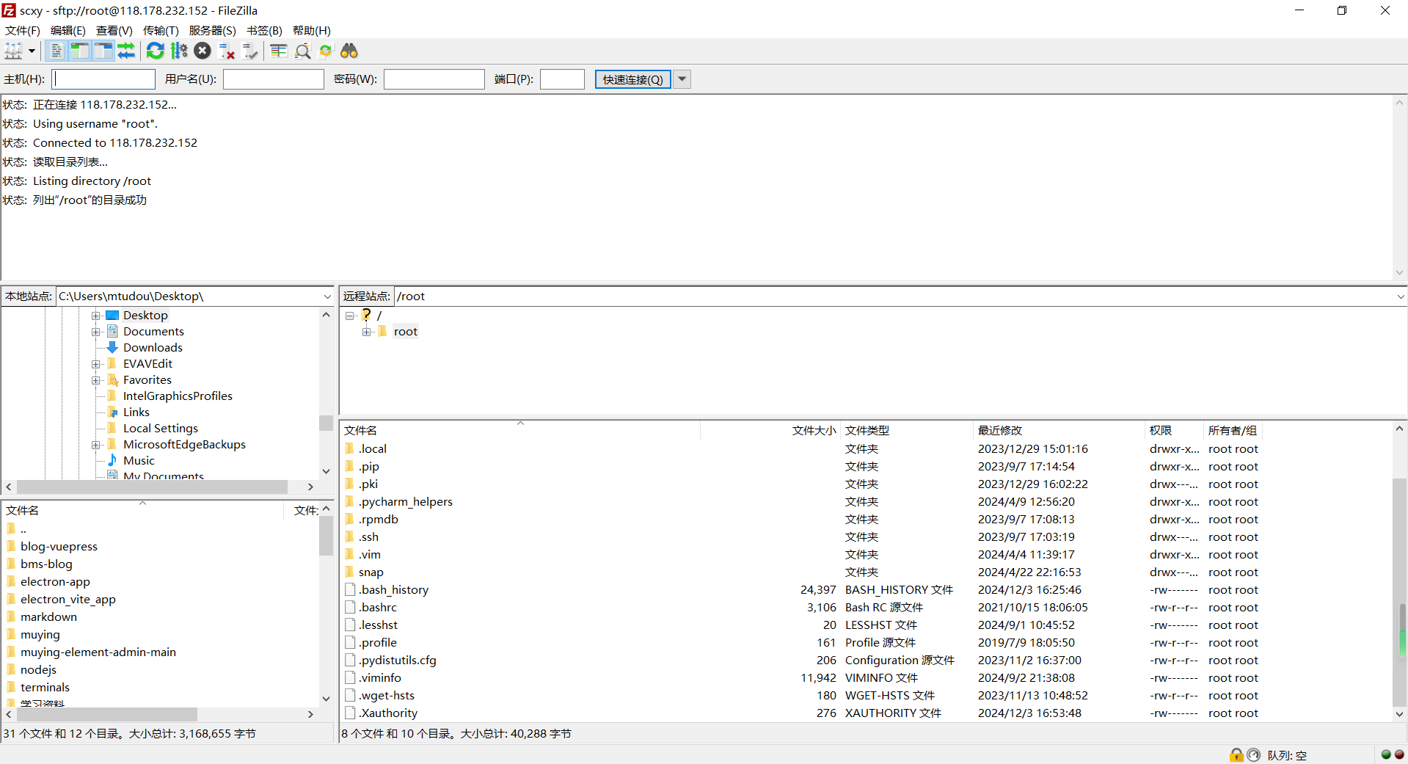
Task: Select the muying-element-admin-main local folder
Action: (98, 652)
